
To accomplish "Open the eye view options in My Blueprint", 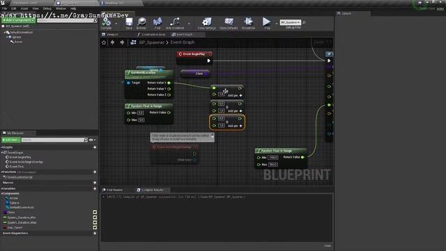I will tap(92, 140).
